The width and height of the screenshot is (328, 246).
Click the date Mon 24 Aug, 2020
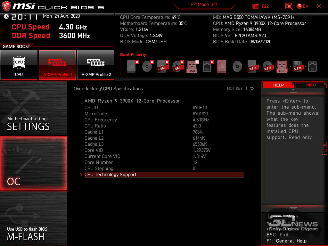[61, 16]
